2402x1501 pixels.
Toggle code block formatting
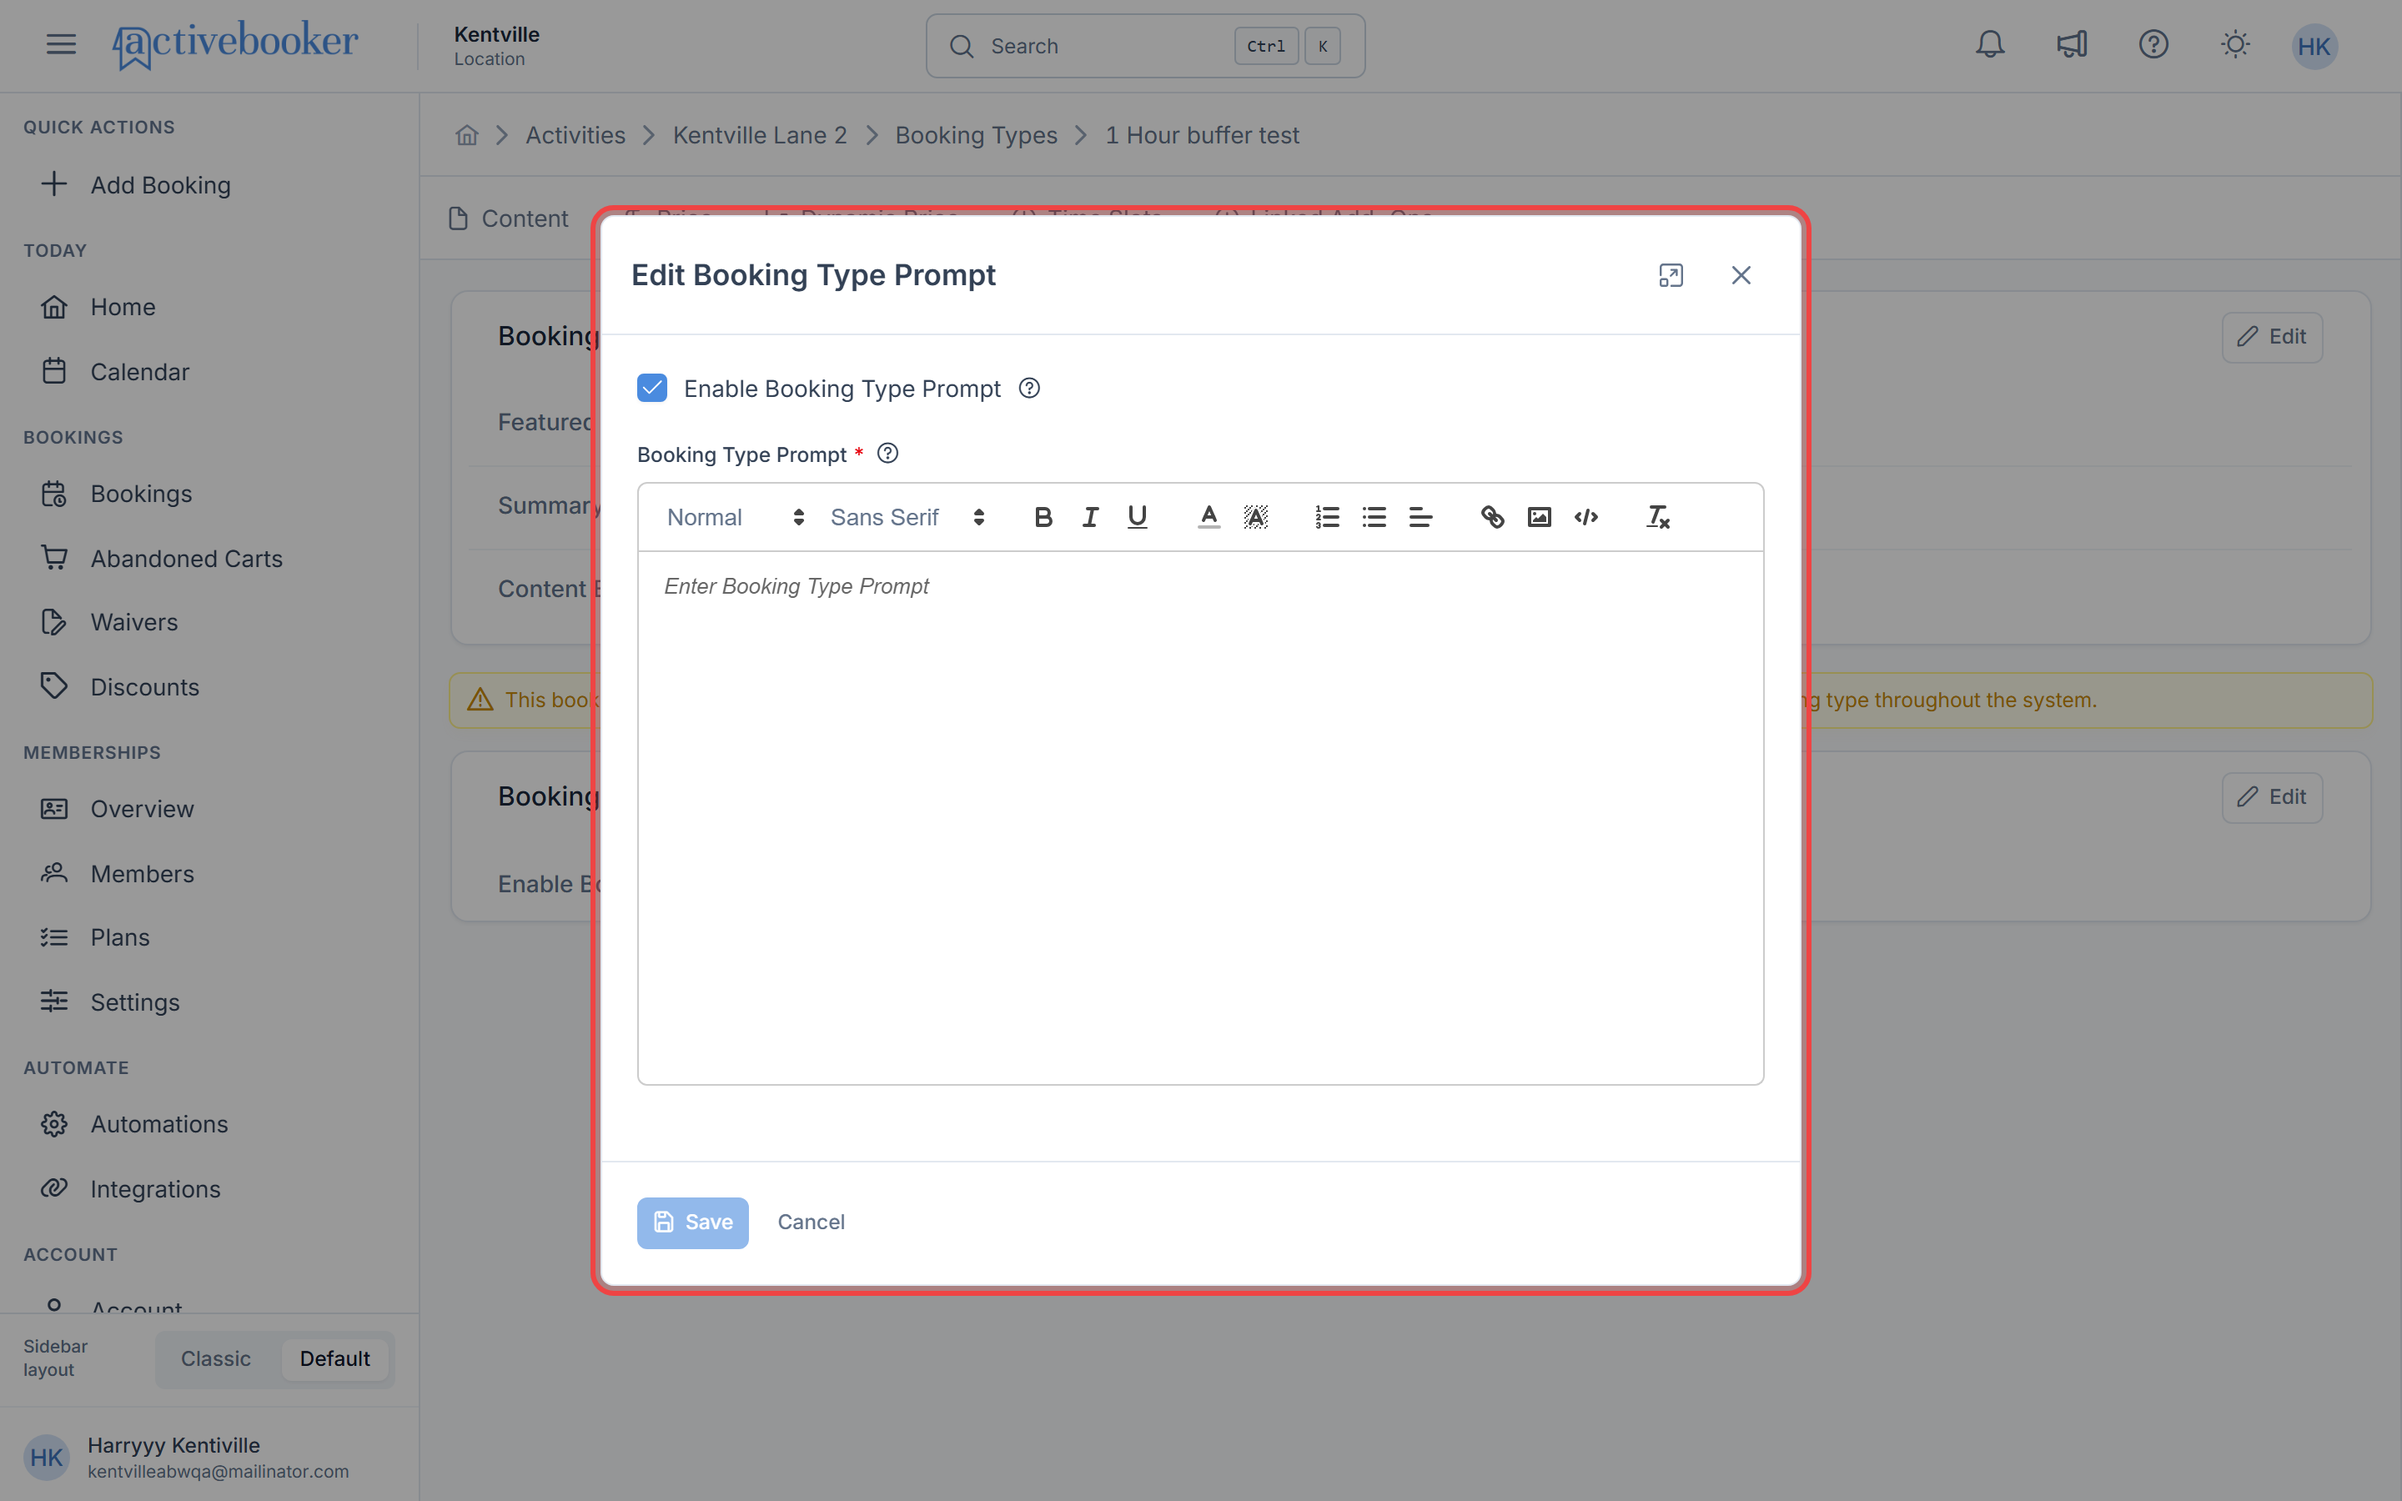[1586, 517]
